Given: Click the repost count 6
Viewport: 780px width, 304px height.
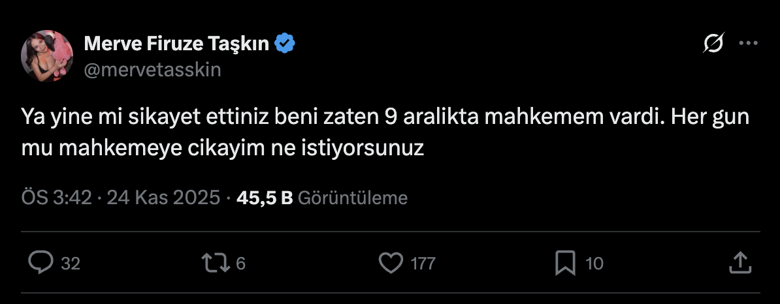Looking at the screenshot, I should 240,264.
